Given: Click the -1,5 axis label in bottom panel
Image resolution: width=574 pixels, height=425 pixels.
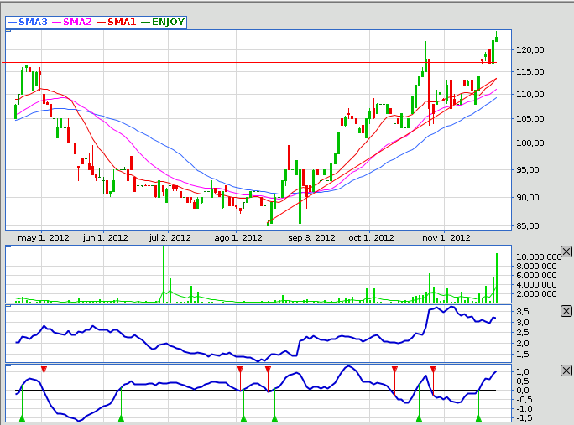Looking at the screenshot, I should 524,418.
